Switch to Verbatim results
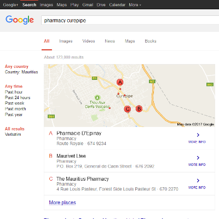Screen dimensions: 219x219 (13, 134)
